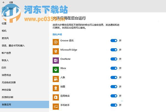Click the Xbox app name text
Image resolution: width=166 pixels, height=112 pixels.
(x=63, y=68)
